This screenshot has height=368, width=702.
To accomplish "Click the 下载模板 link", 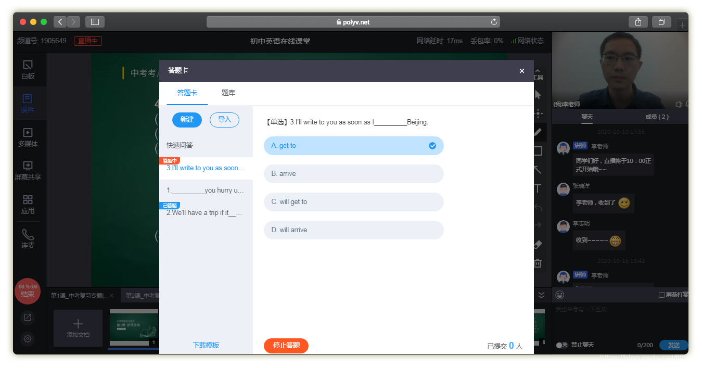I will pos(206,345).
